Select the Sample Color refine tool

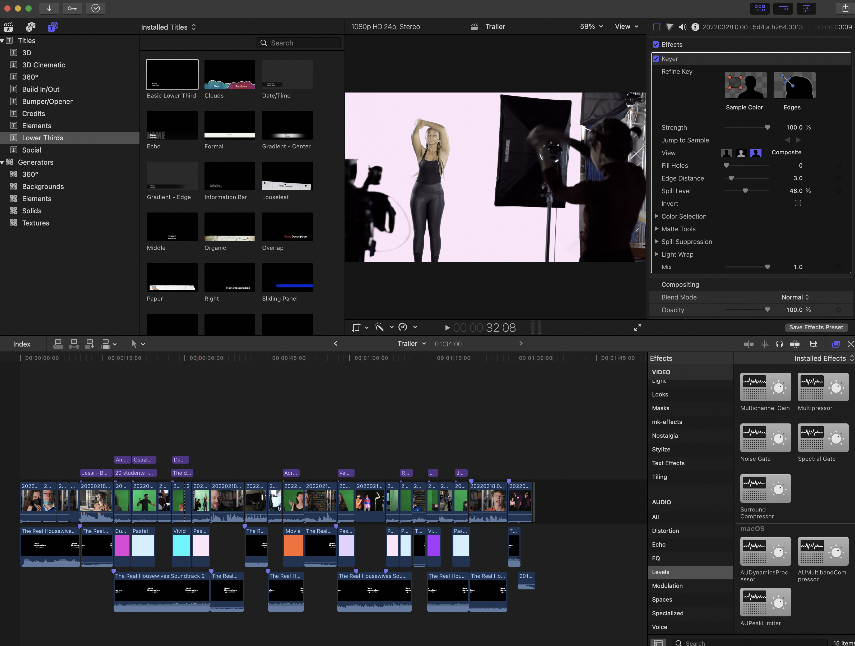click(745, 85)
